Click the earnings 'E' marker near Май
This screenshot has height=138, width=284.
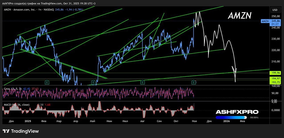pos(93,82)
